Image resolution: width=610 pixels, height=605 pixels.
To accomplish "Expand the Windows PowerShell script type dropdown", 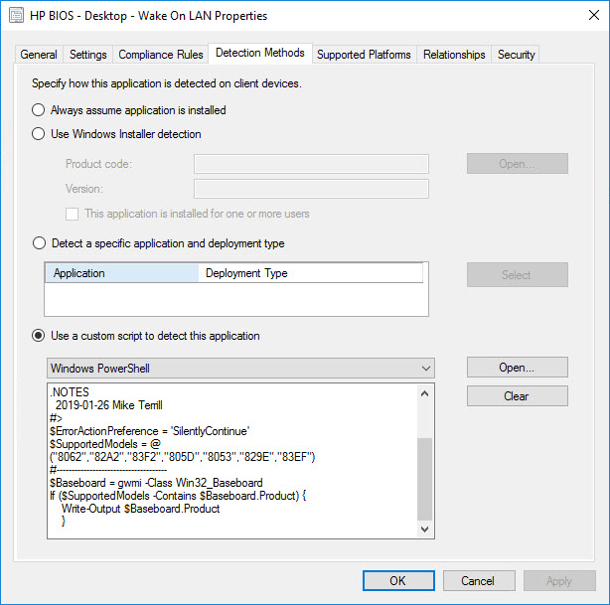I will pos(424,369).
